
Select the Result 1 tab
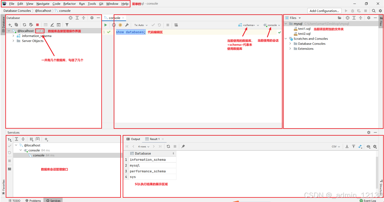152,139
